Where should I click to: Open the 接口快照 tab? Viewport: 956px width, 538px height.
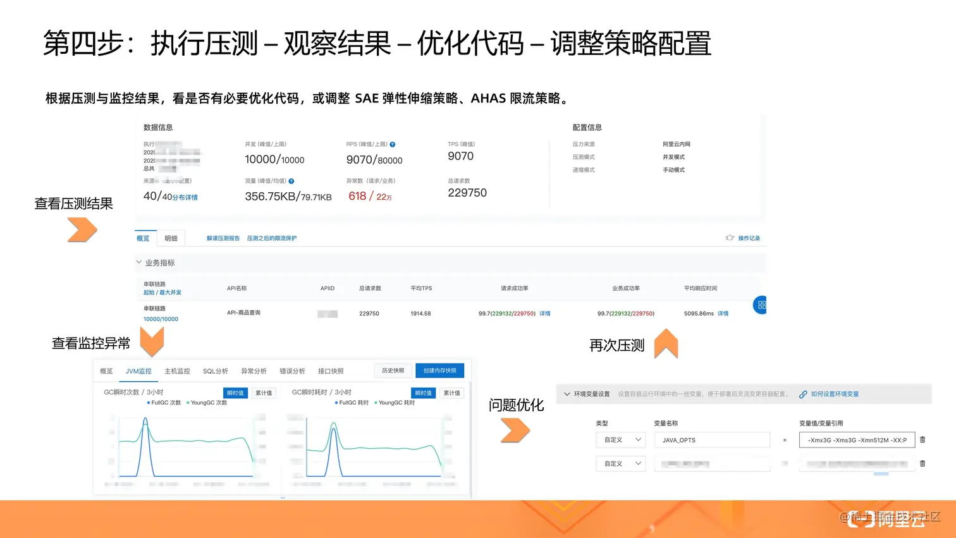point(331,371)
